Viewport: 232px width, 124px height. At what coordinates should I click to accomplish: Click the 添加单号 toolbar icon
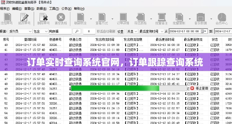[6, 18]
